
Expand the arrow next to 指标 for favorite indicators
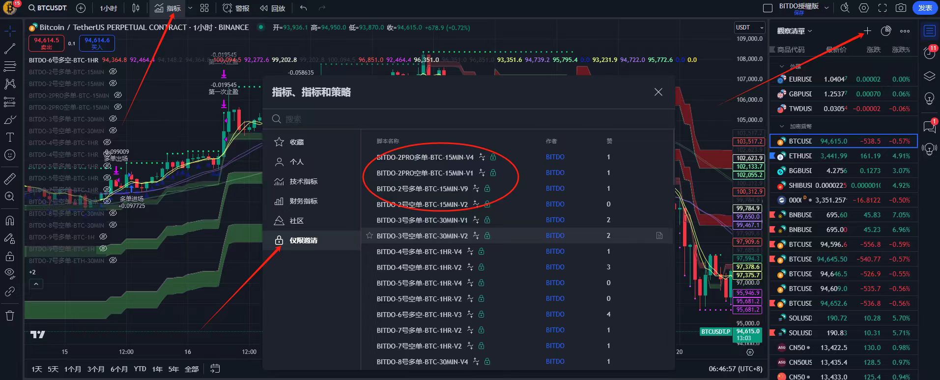click(190, 8)
